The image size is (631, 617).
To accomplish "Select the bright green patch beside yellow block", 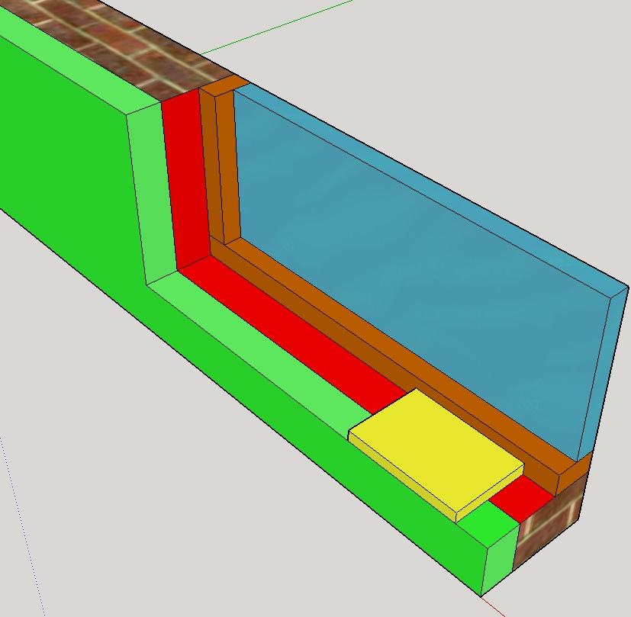I will (488, 525).
